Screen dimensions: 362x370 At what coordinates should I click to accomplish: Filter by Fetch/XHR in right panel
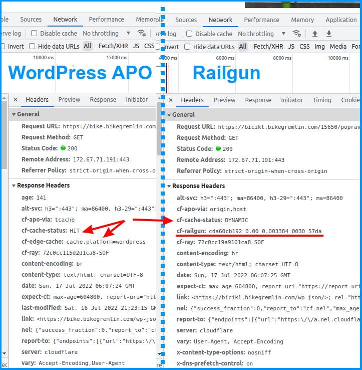[x=268, y=47]
